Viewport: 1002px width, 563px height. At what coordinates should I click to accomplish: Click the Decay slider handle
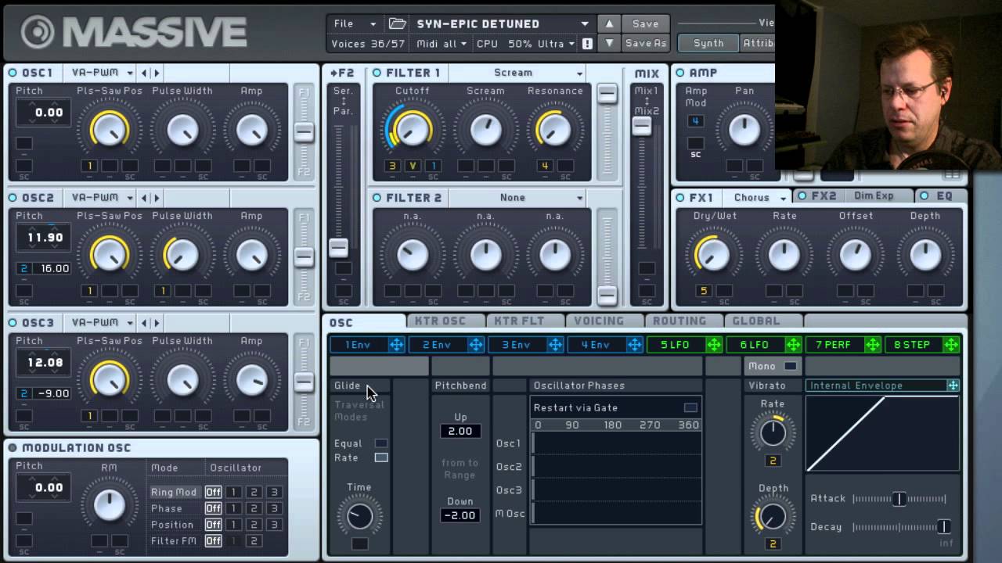pyautogui.click(x=943, y=527)
